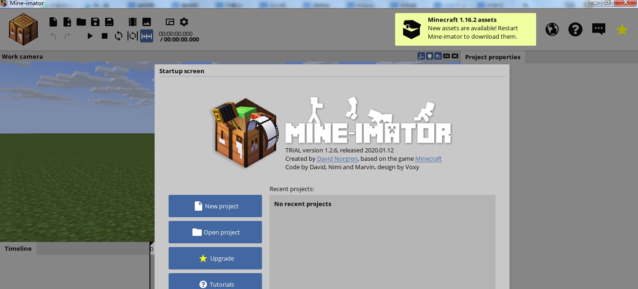
Task: Toggle the timeline region loop icon
Action: (x=133, y=36)
